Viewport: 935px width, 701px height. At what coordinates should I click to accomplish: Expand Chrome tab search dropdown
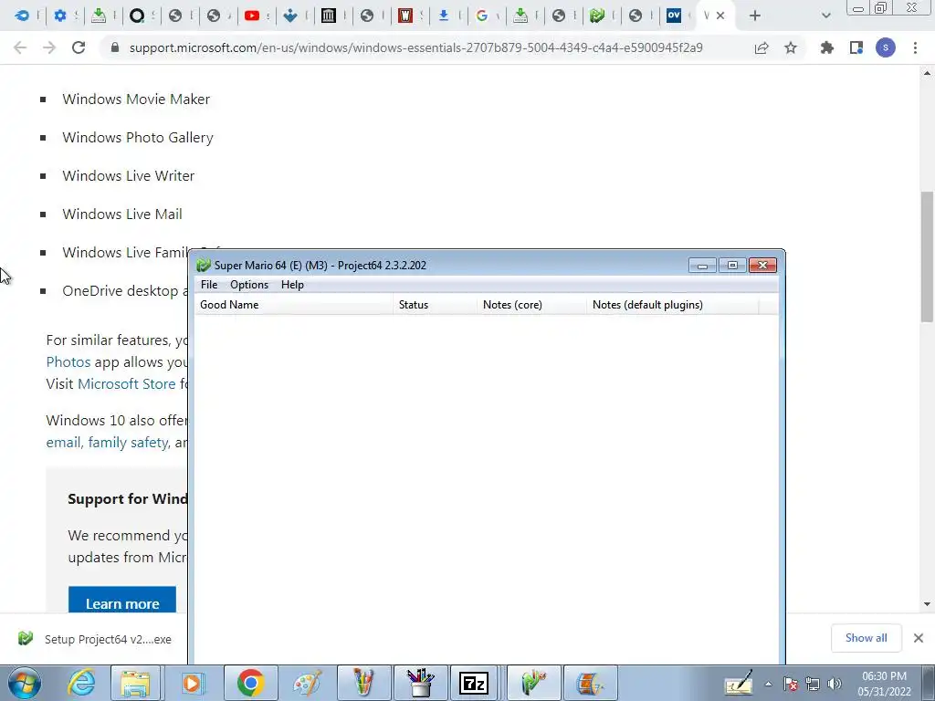pos(825,16)
